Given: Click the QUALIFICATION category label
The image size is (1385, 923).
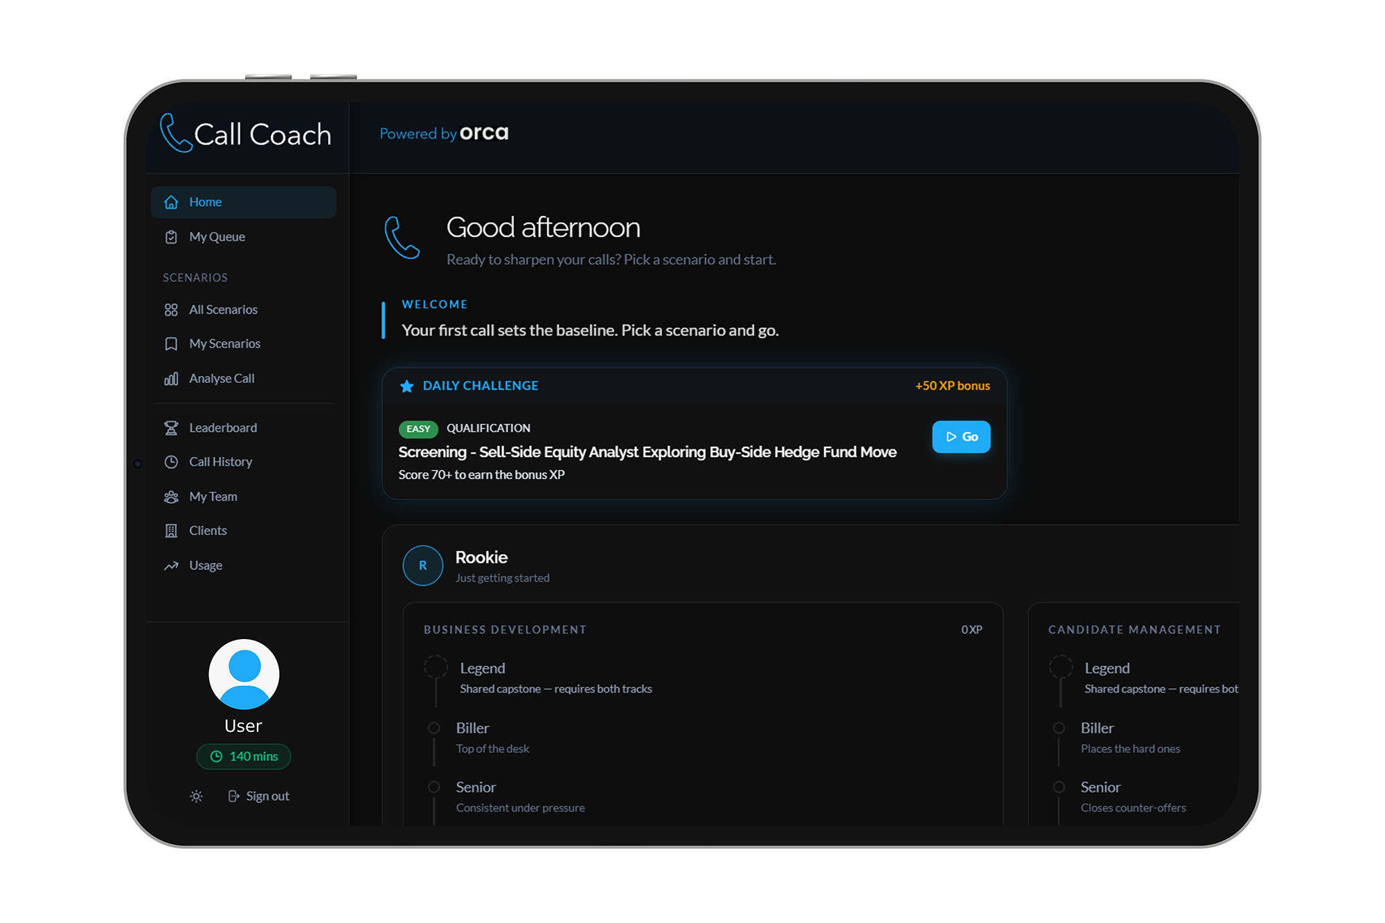Looking at the screenshot, I should (x=488, y=429).
